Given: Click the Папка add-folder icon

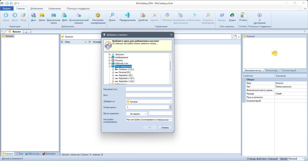Looking at the screenshot, I should [x=42, y=15].
